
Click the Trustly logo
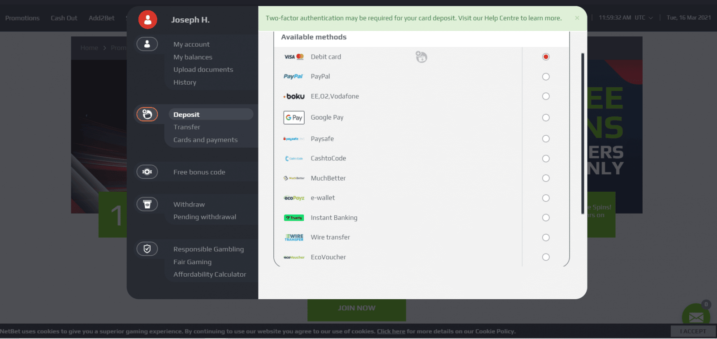(294, 218)
